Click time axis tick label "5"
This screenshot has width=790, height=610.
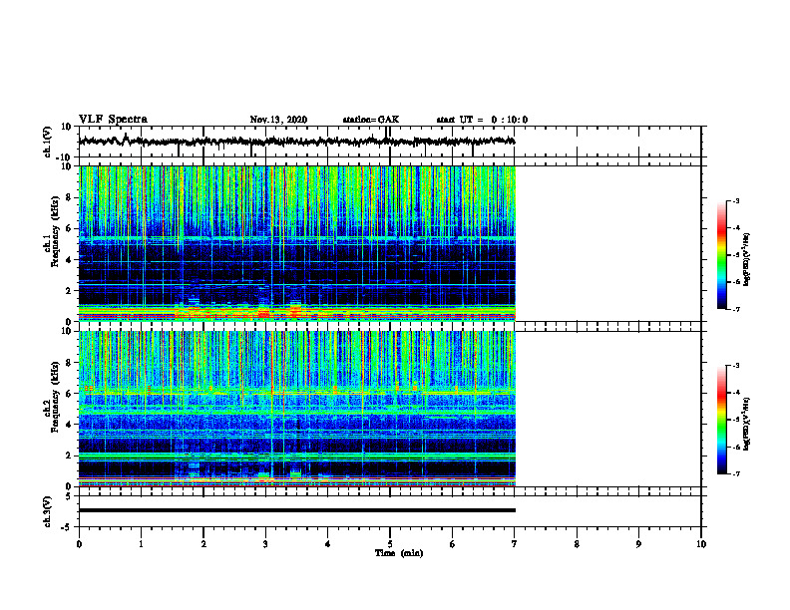tap(390, 544)
